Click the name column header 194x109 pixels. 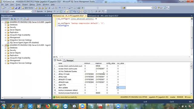tap(60, 63)
